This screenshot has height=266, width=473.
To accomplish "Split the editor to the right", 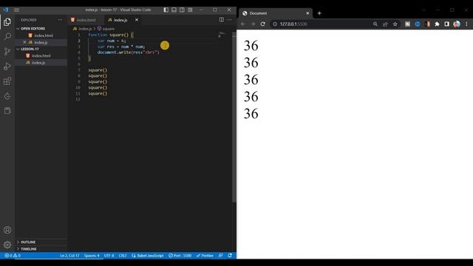I will click(x=222, y=20).
